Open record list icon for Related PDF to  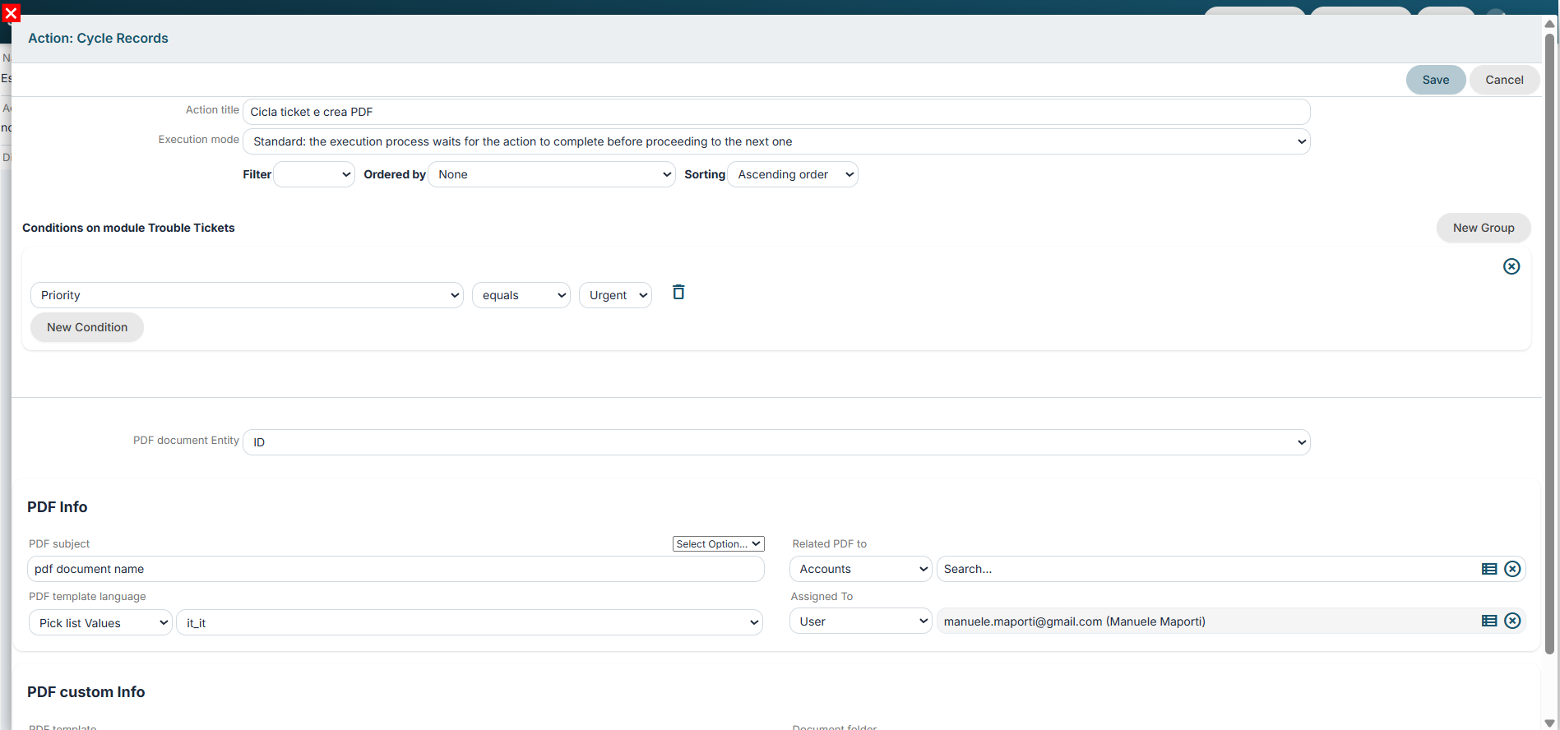(x=1489, y=569)
